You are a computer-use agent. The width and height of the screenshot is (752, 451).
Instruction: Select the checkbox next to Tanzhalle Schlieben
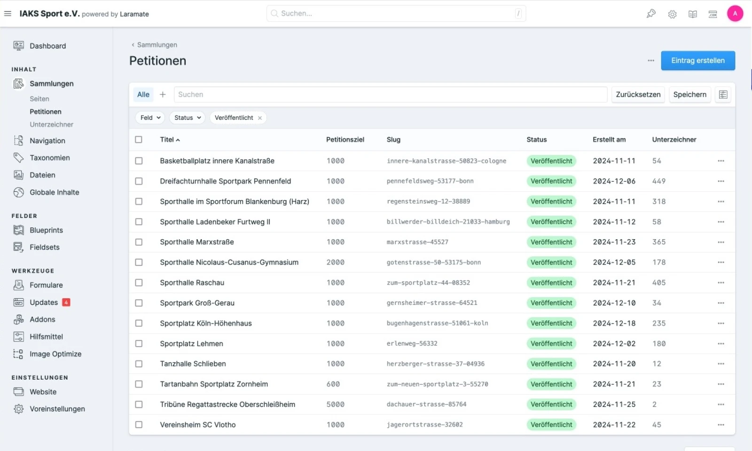click(x=139, y=364)
